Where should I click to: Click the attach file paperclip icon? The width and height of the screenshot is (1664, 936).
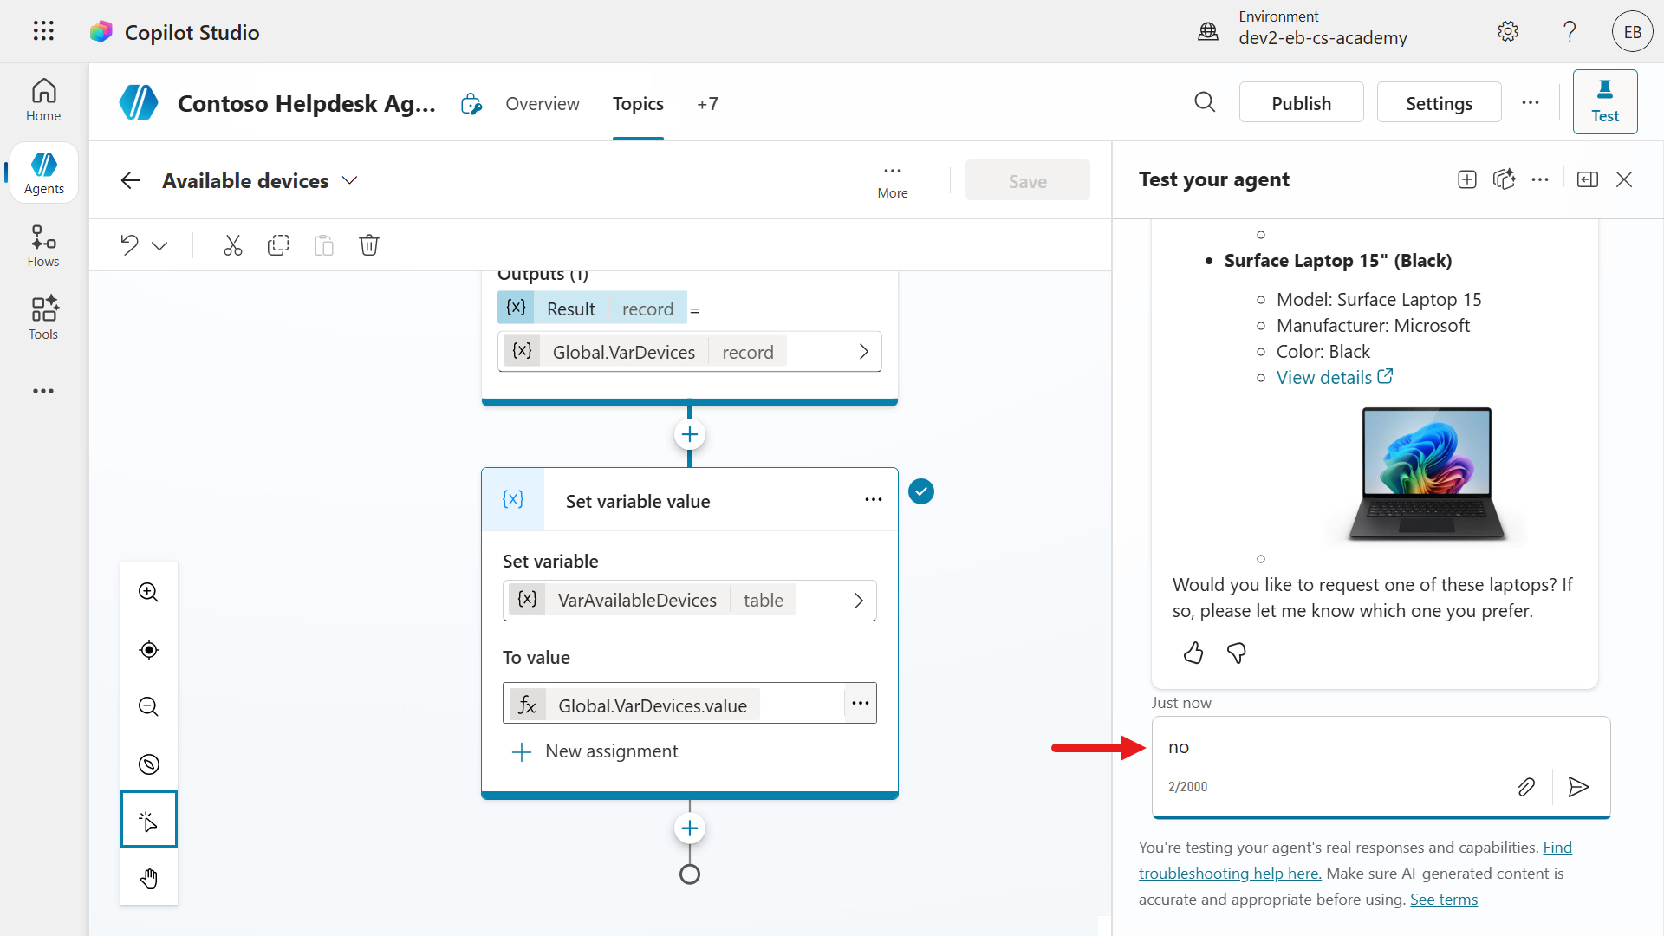pyautogui.click(x=1526, y=786)
